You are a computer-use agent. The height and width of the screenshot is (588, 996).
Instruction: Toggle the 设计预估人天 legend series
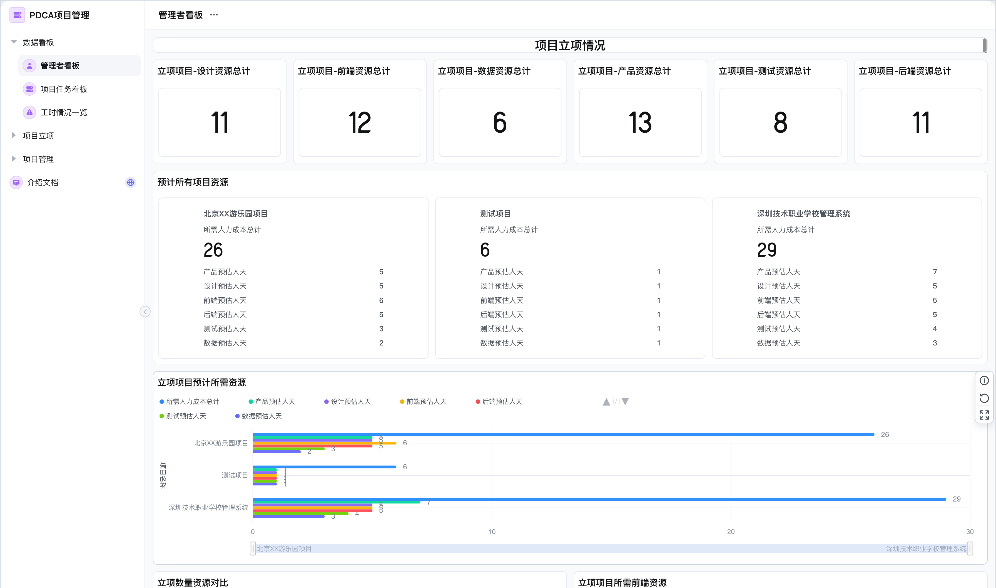(x=347, y=402)
